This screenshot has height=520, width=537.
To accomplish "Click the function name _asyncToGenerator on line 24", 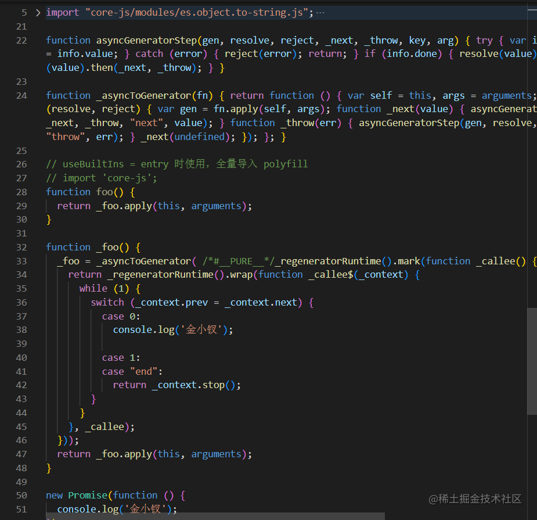I will pos(143,96).
